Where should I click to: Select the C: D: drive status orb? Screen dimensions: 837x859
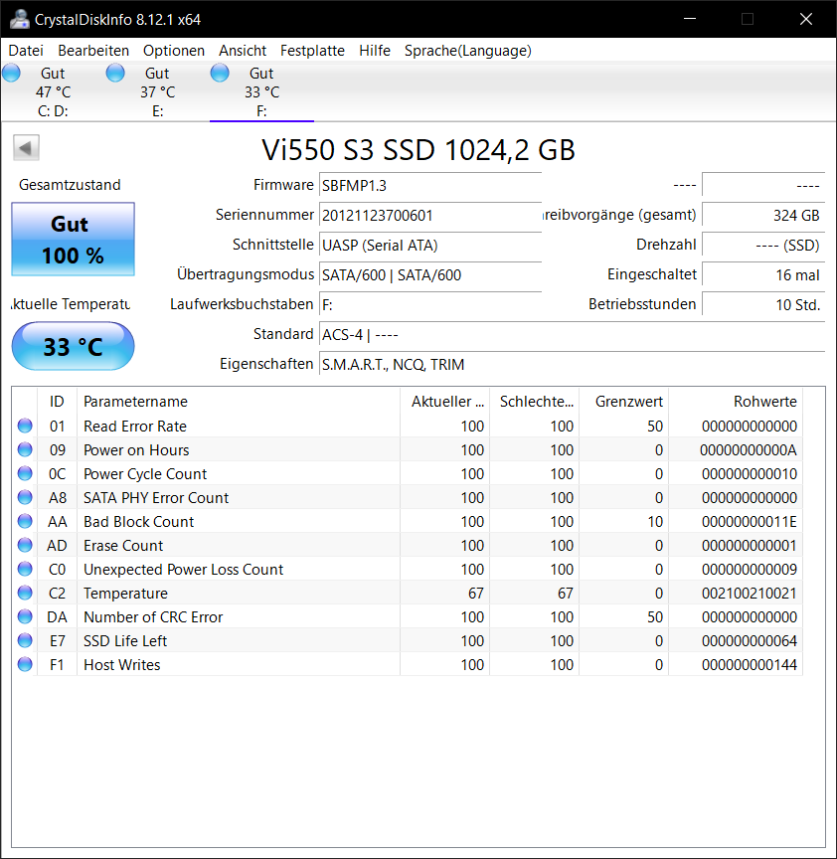click(x=11, y=73)
